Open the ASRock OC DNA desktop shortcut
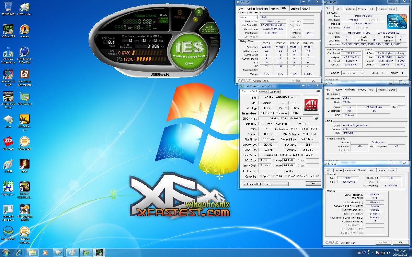The image size is (412, 257). coord(8,77)
